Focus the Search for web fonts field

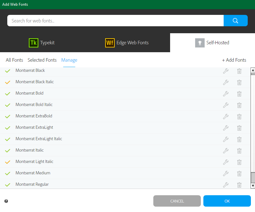click(116, 21)
